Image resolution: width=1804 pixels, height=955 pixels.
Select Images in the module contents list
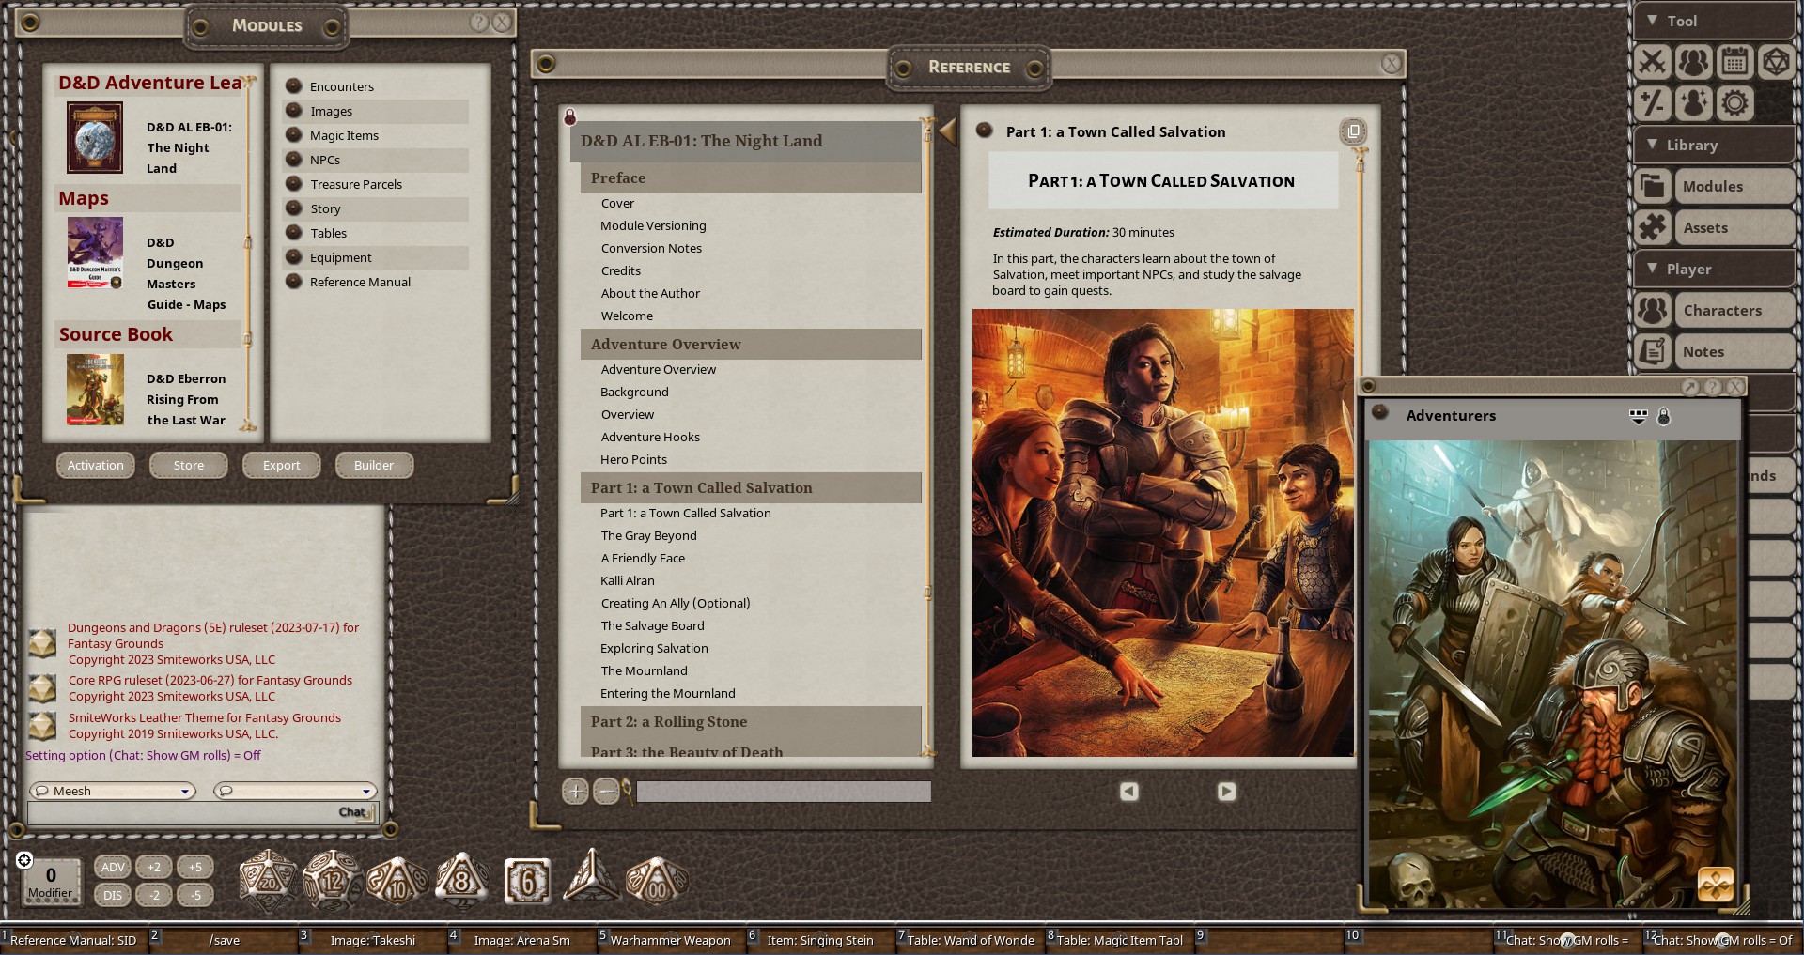click(x=376, y=111)
